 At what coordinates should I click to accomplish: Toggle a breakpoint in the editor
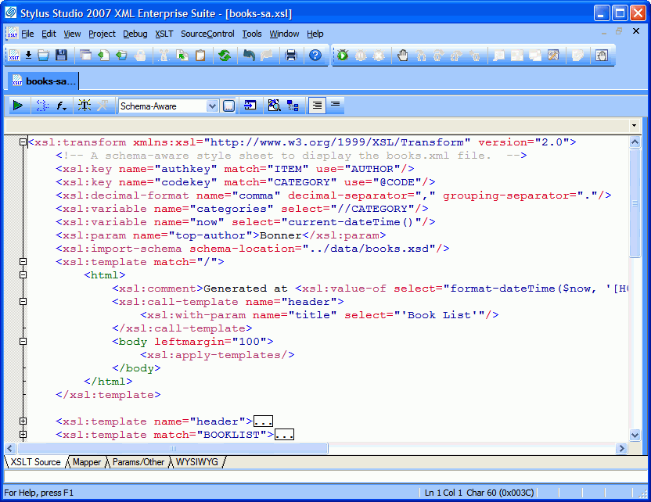click(401, 55)
